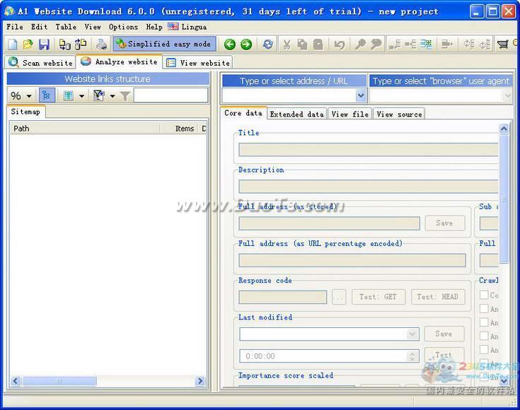This screenshot has height=410, width=520.
Task: Check the third checkbox under Crawl section
Action: 484,322
